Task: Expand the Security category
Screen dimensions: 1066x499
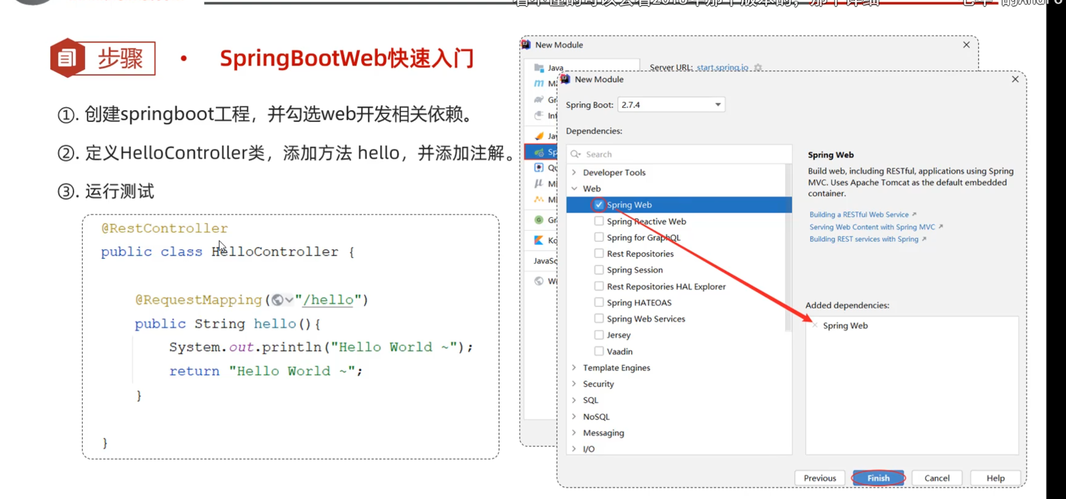Action: [574, 384]
